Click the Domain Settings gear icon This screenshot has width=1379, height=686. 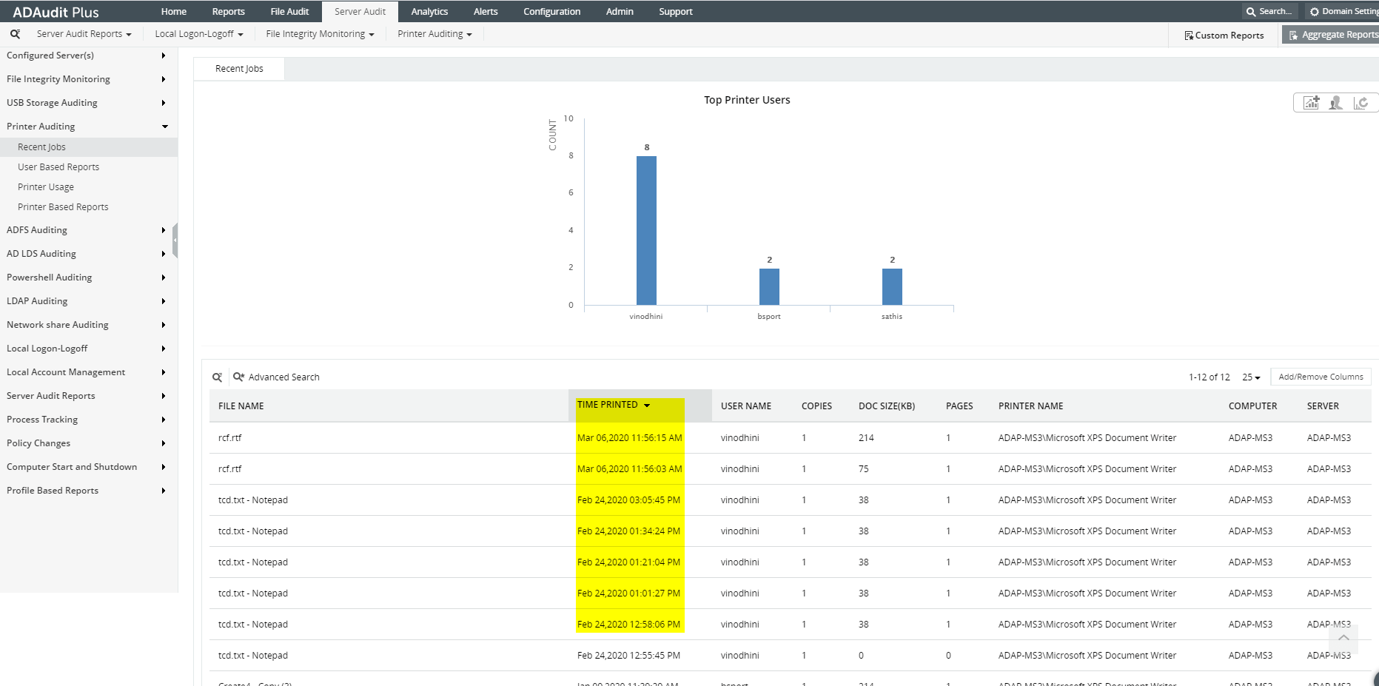click(1315, 12)
